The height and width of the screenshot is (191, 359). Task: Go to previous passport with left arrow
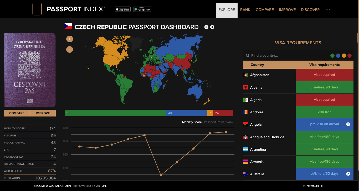pyautogui.click(x=206, y=27)
